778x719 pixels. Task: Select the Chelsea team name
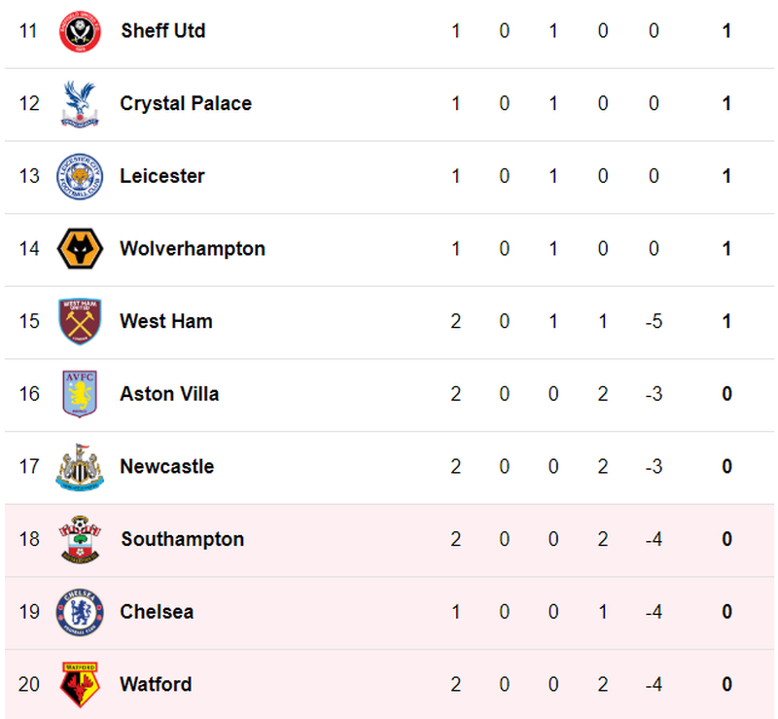(x=157, y=612)
